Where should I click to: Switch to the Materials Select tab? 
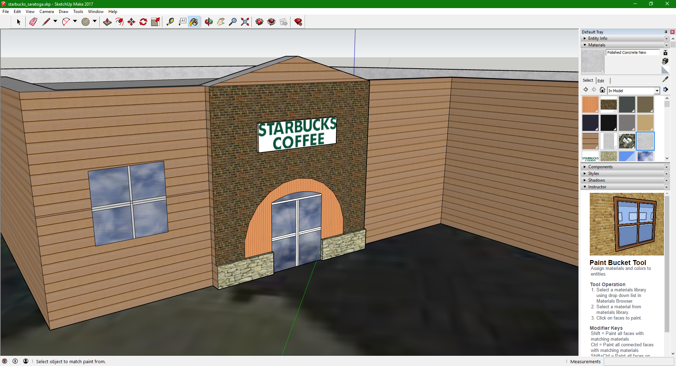[588, 80]
